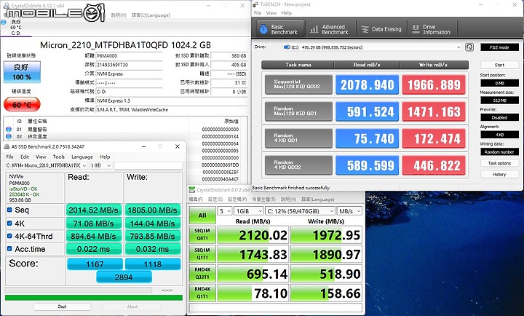This screenshot has width=524, height=316.
Task: Open CrystalDiskInfo Language menu
Action: click(151, 15)
